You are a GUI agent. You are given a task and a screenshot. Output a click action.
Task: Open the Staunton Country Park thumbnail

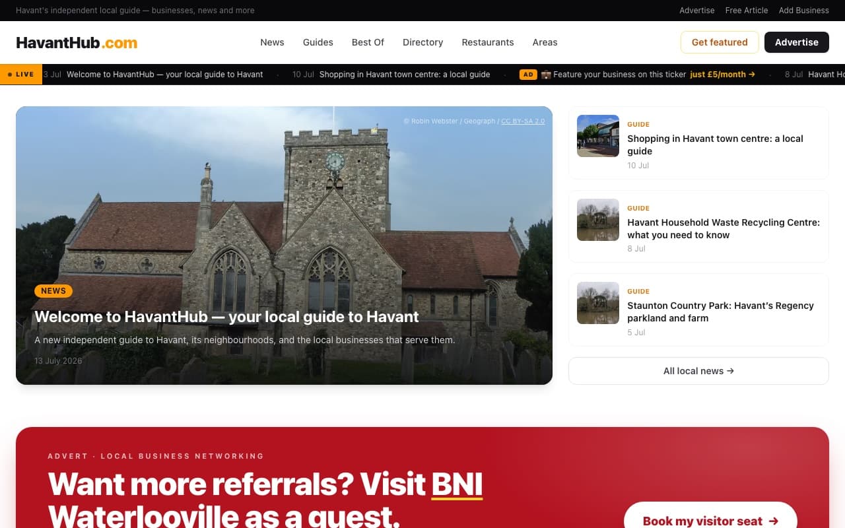pyautogui.click(x=598, y=303)
